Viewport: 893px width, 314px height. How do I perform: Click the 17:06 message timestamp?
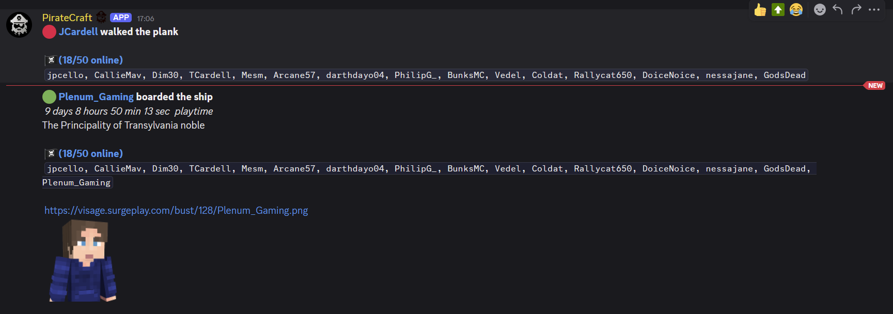[x=146, y=19]
